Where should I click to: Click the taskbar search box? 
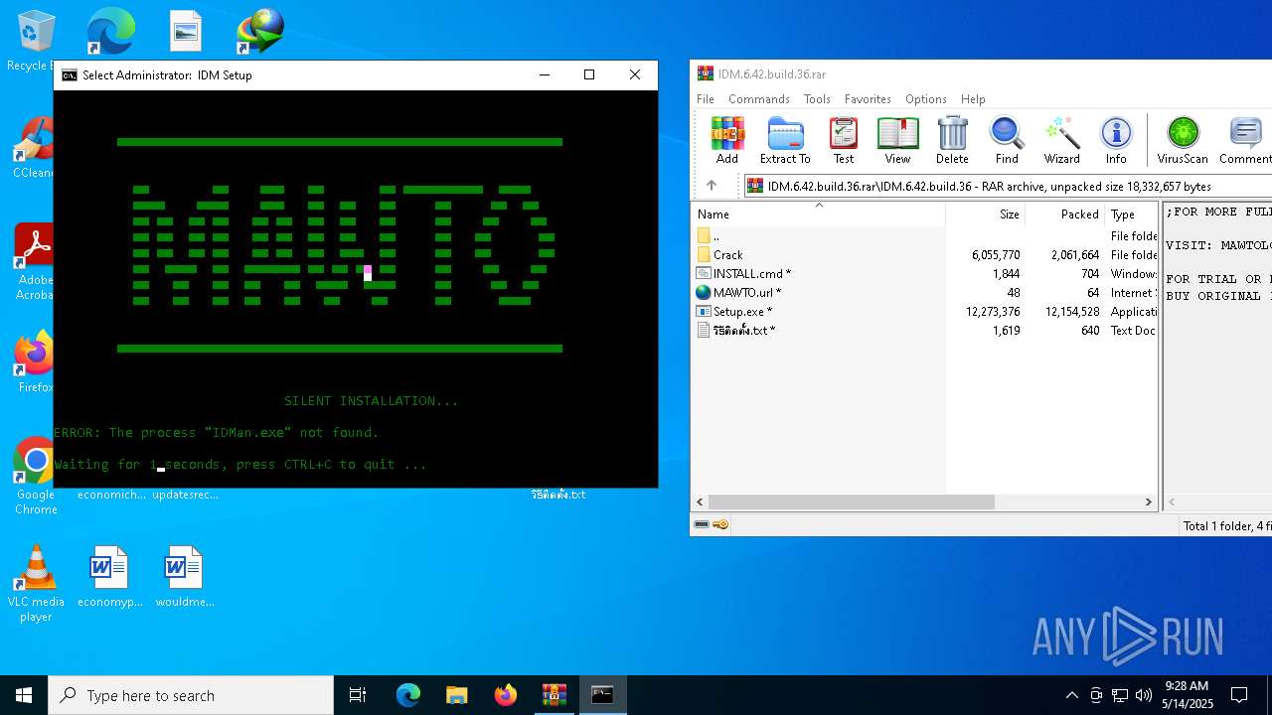pos(191,695)
